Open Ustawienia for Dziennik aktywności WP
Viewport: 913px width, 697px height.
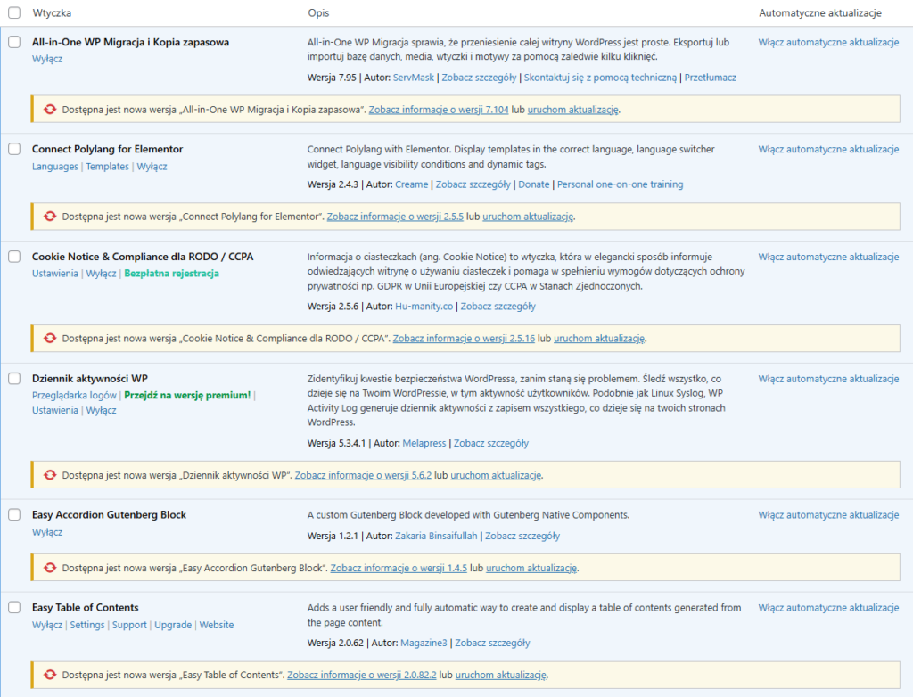click(54, 411)
